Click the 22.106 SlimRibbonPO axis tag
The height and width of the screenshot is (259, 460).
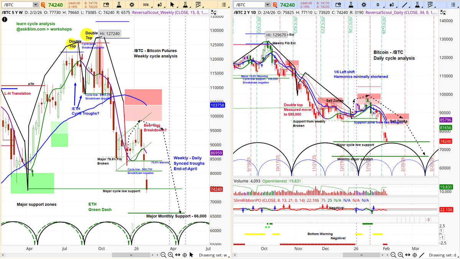(x=447, y=210)
